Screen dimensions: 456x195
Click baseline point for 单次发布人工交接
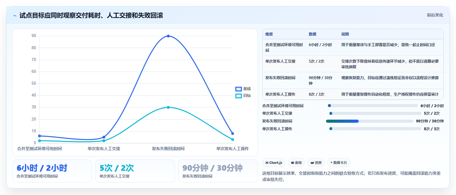(104, 137)
